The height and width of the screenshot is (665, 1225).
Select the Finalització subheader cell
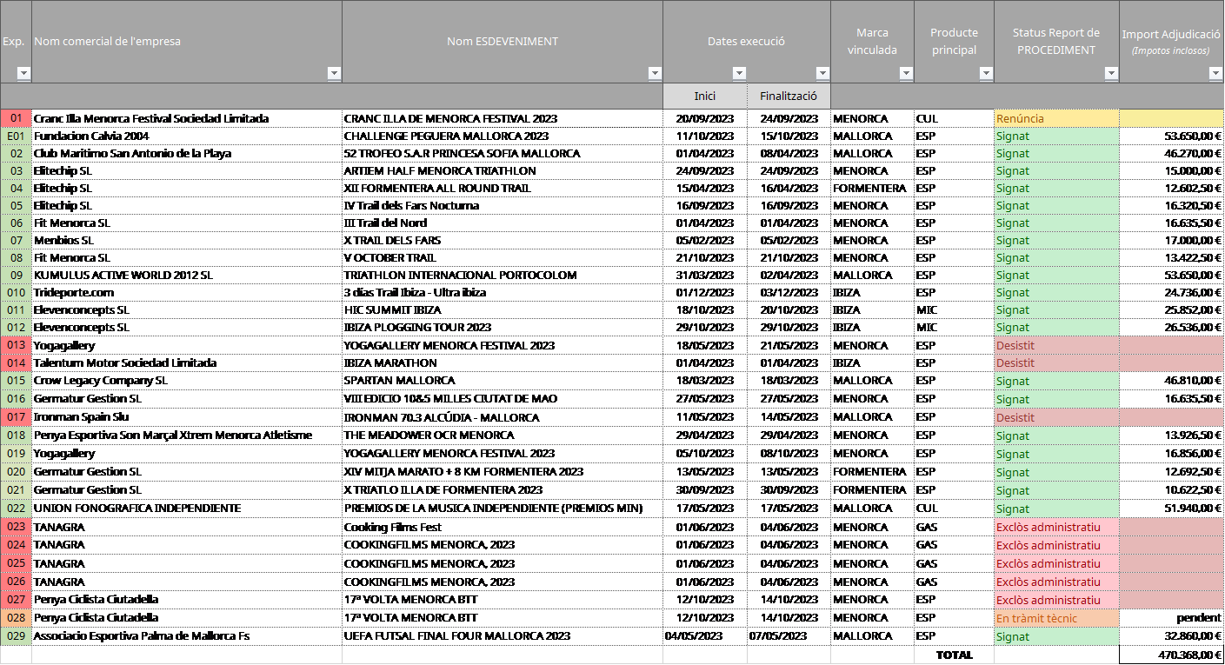coord(789,96)
